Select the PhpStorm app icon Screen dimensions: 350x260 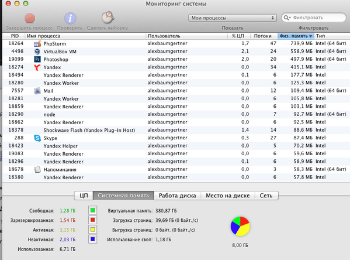37,44
